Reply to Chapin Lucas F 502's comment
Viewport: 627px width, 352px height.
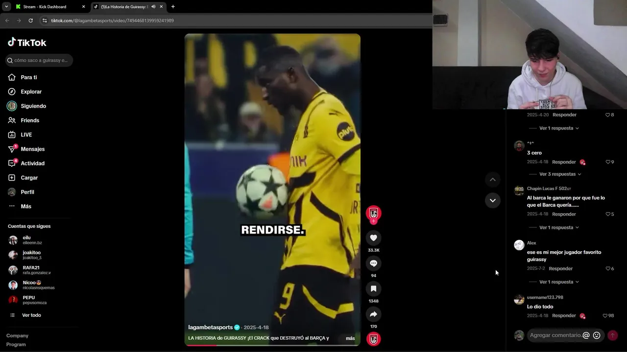tap(564, 214)
